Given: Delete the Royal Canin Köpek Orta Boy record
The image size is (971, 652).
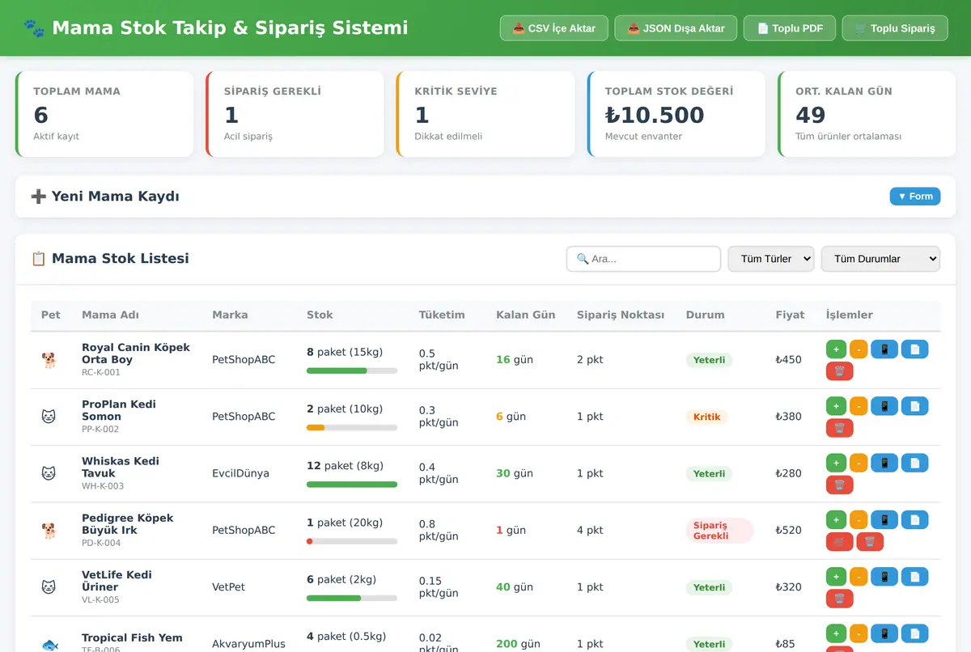Looking at the screenshot, I should (839, 371).
